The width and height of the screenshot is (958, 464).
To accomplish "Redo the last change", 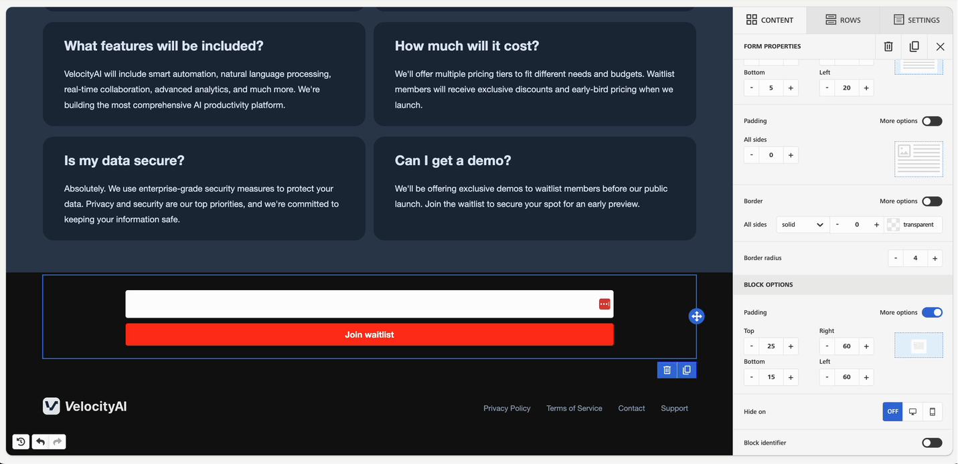I will point(58,441).
